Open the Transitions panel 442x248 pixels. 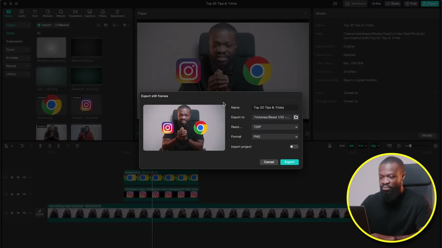(x=75, y=13)
